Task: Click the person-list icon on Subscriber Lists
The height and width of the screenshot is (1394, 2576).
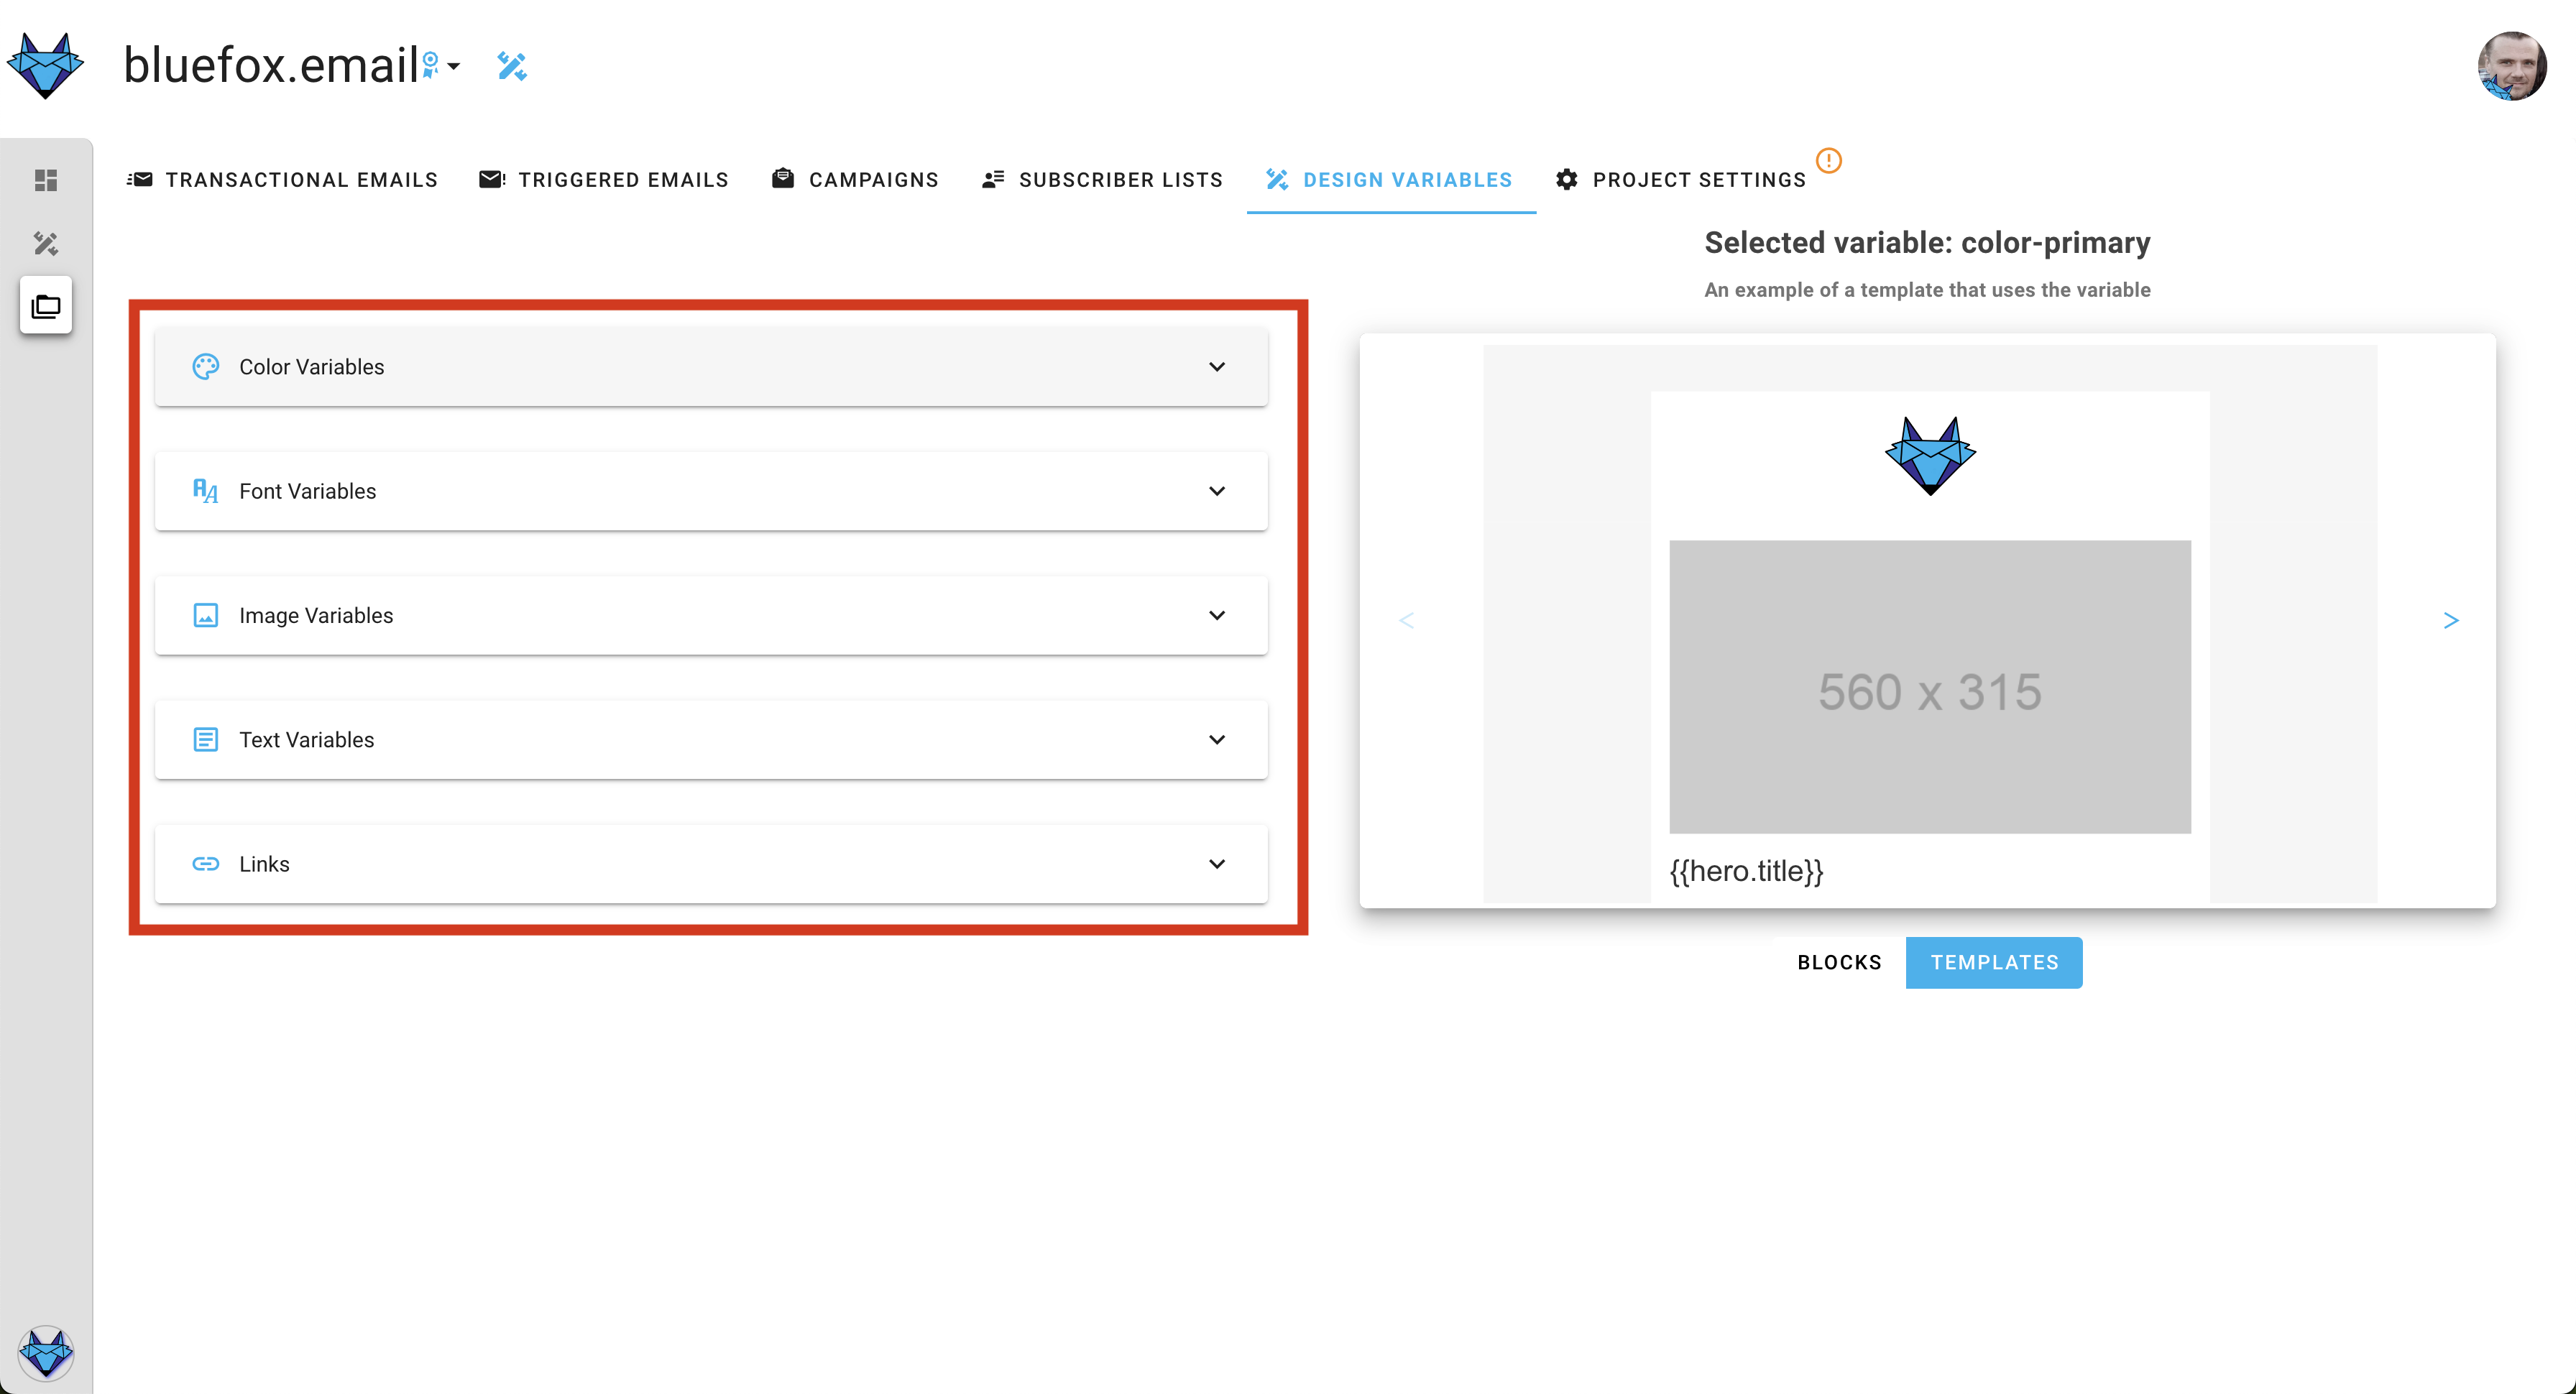Action: pos(993,179)
